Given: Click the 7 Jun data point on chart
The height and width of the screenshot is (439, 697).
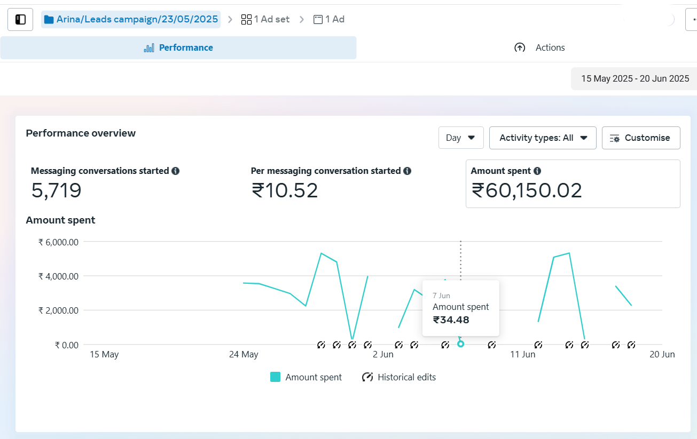Looking at the screenshot, I should (460, 344).
